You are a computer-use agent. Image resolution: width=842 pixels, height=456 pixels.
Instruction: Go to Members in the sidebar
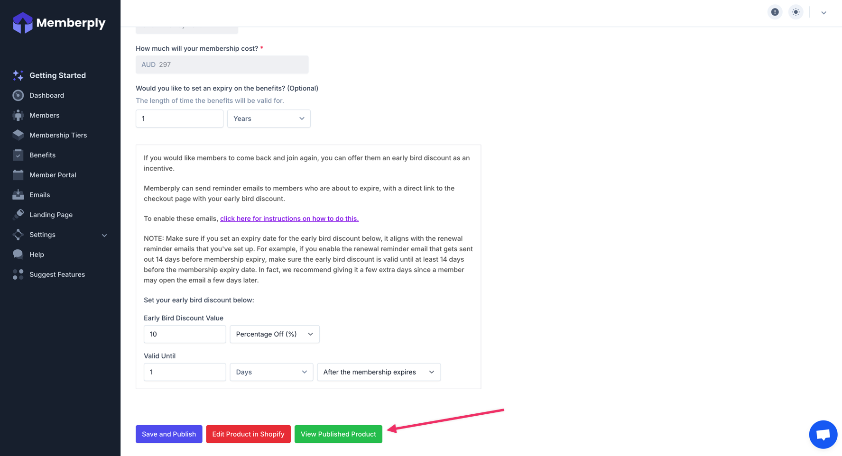(44, 115)
